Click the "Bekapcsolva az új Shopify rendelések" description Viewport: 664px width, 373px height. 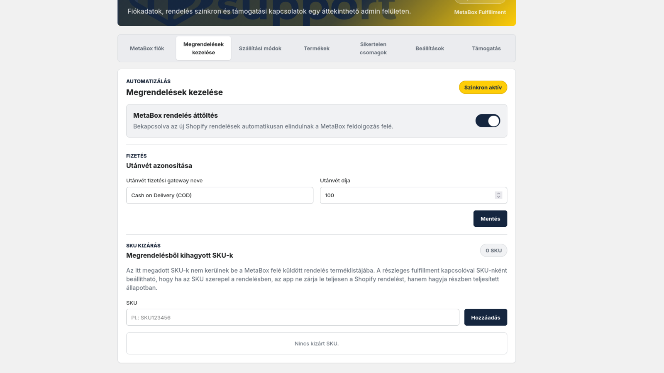pos(263,126)
